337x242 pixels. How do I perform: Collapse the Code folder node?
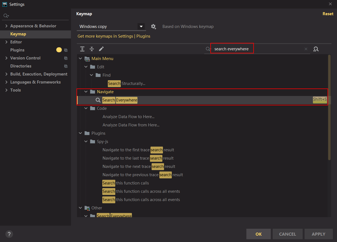pyautogui.click(x=86, y=108)
